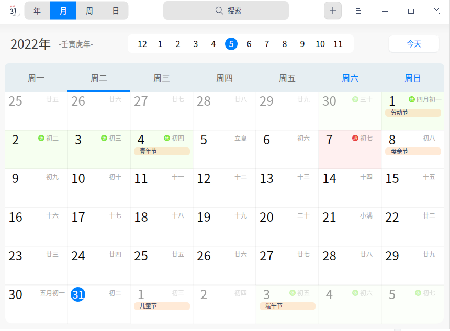Select May 21 小满 date cell

point(350,227)
